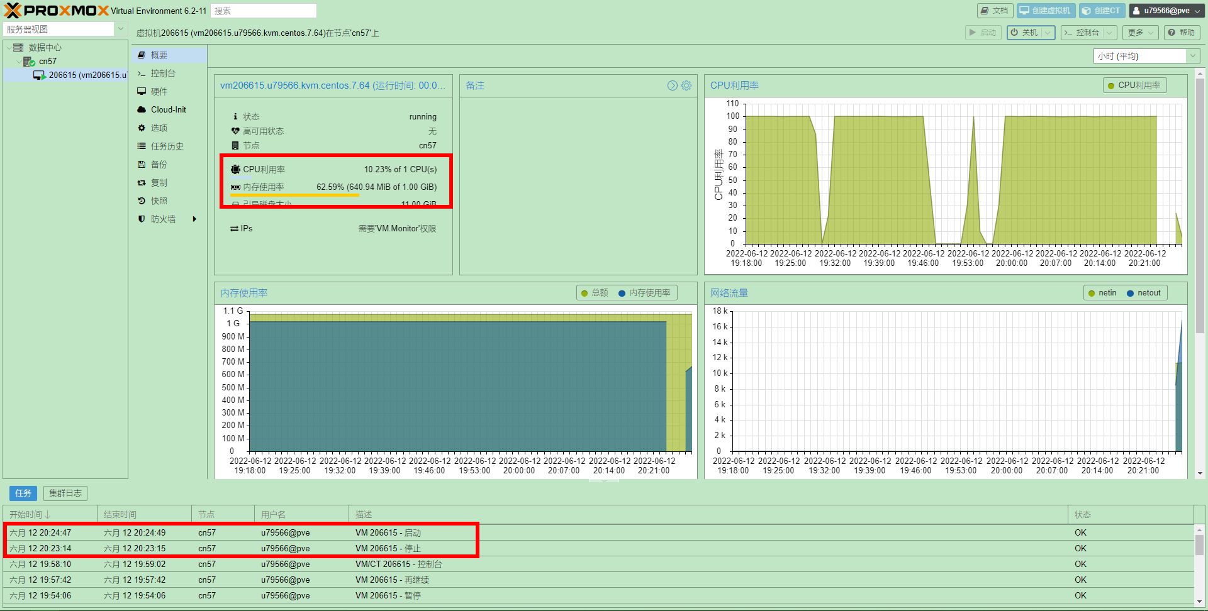Image resolution: width=1208 pixels, height=611 pixels.
Task: Open the 备份 backup menu item
Action: [169, 165]
